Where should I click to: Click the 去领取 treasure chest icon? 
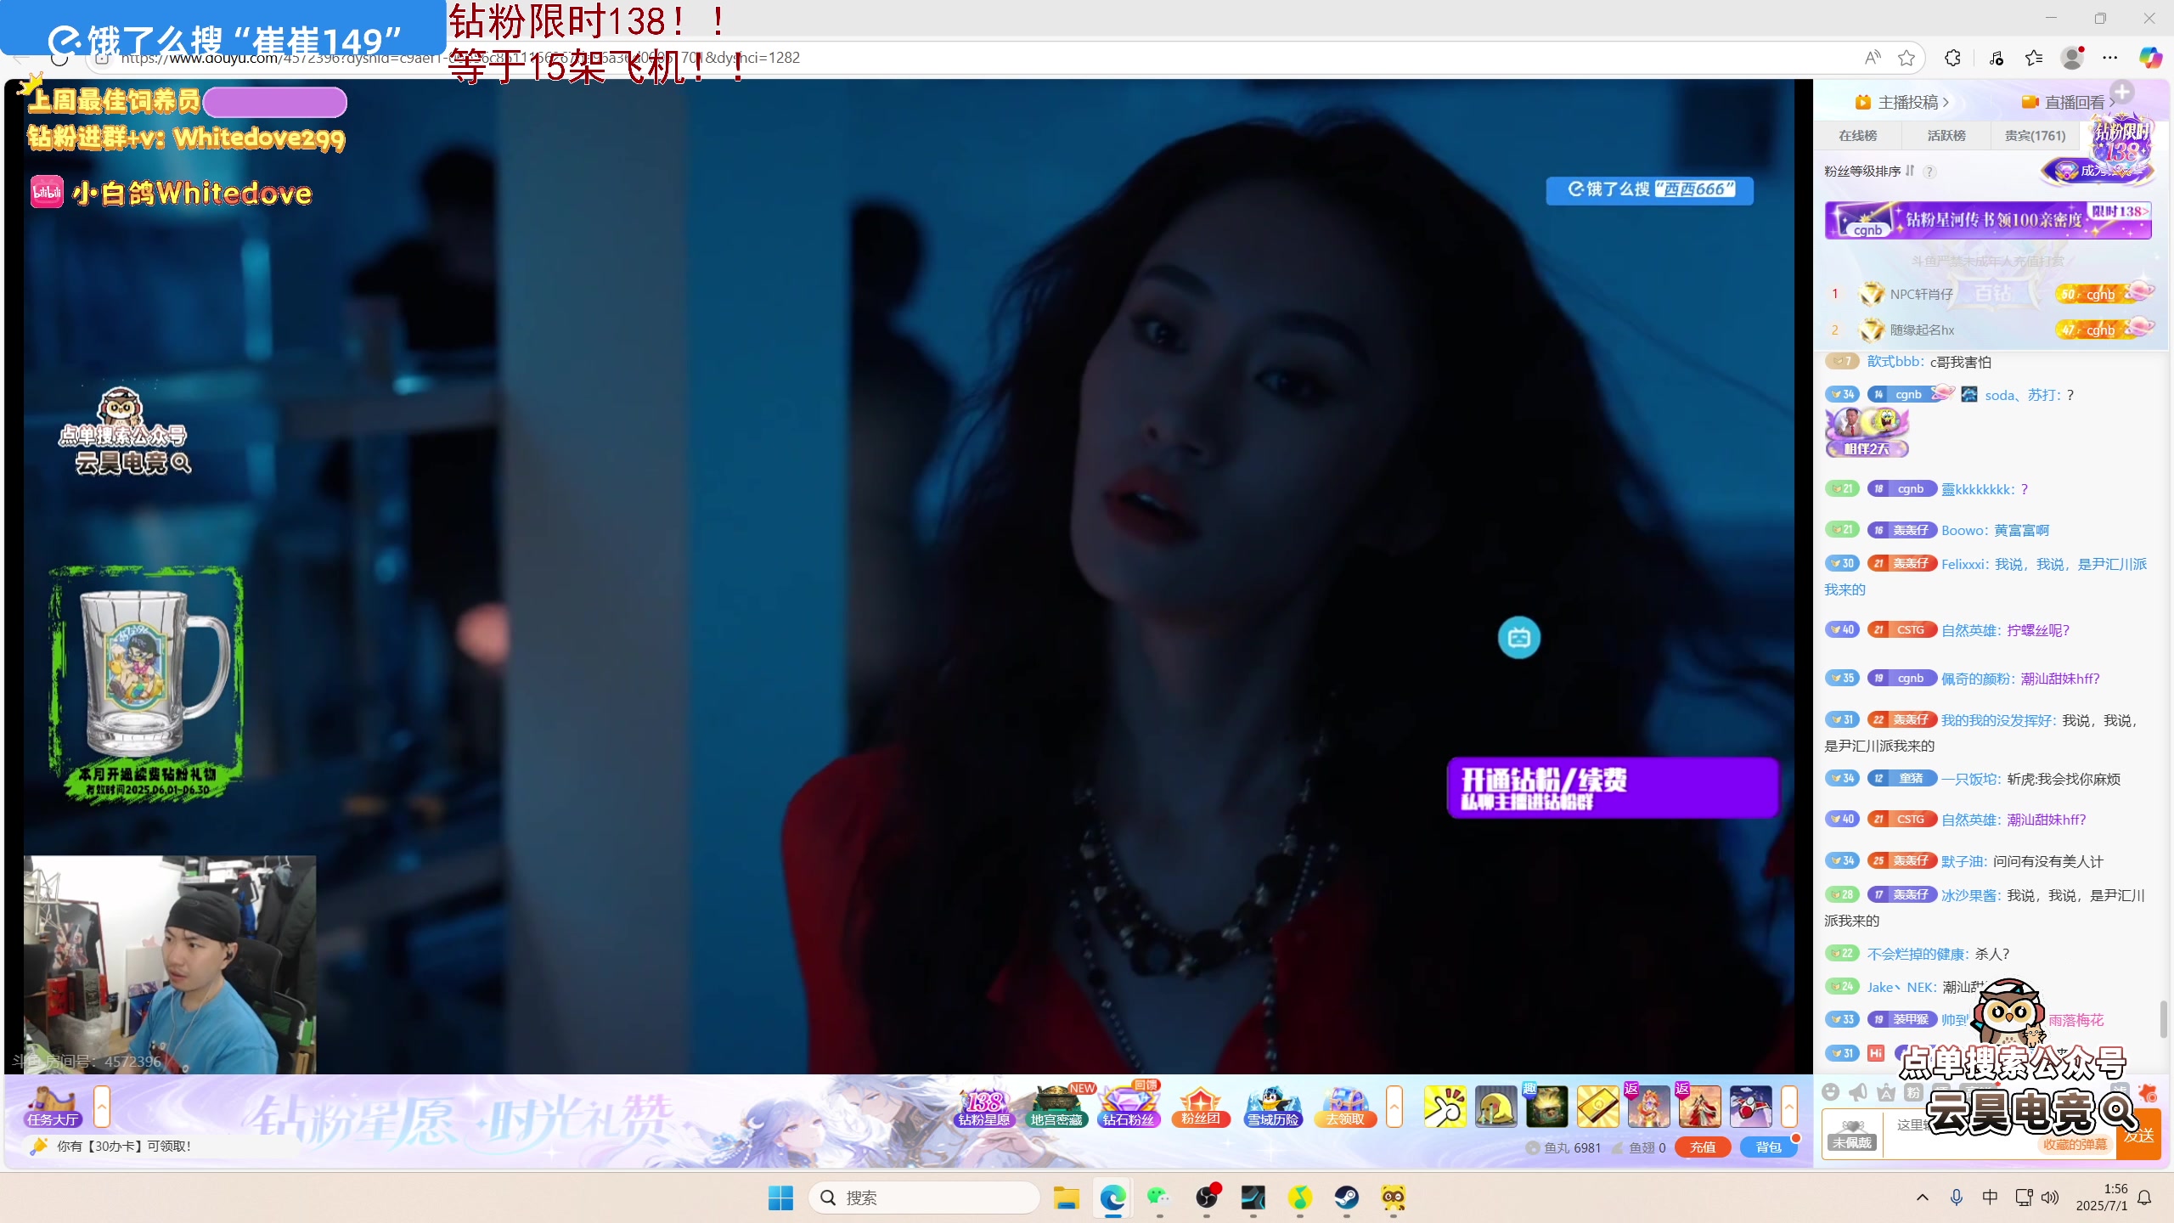point(1345,1107)
